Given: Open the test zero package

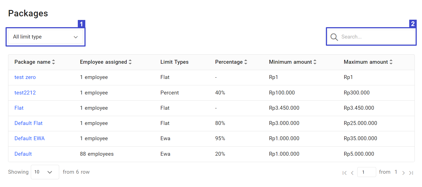Looking at the screenshot, I should (x=25, y=77).
